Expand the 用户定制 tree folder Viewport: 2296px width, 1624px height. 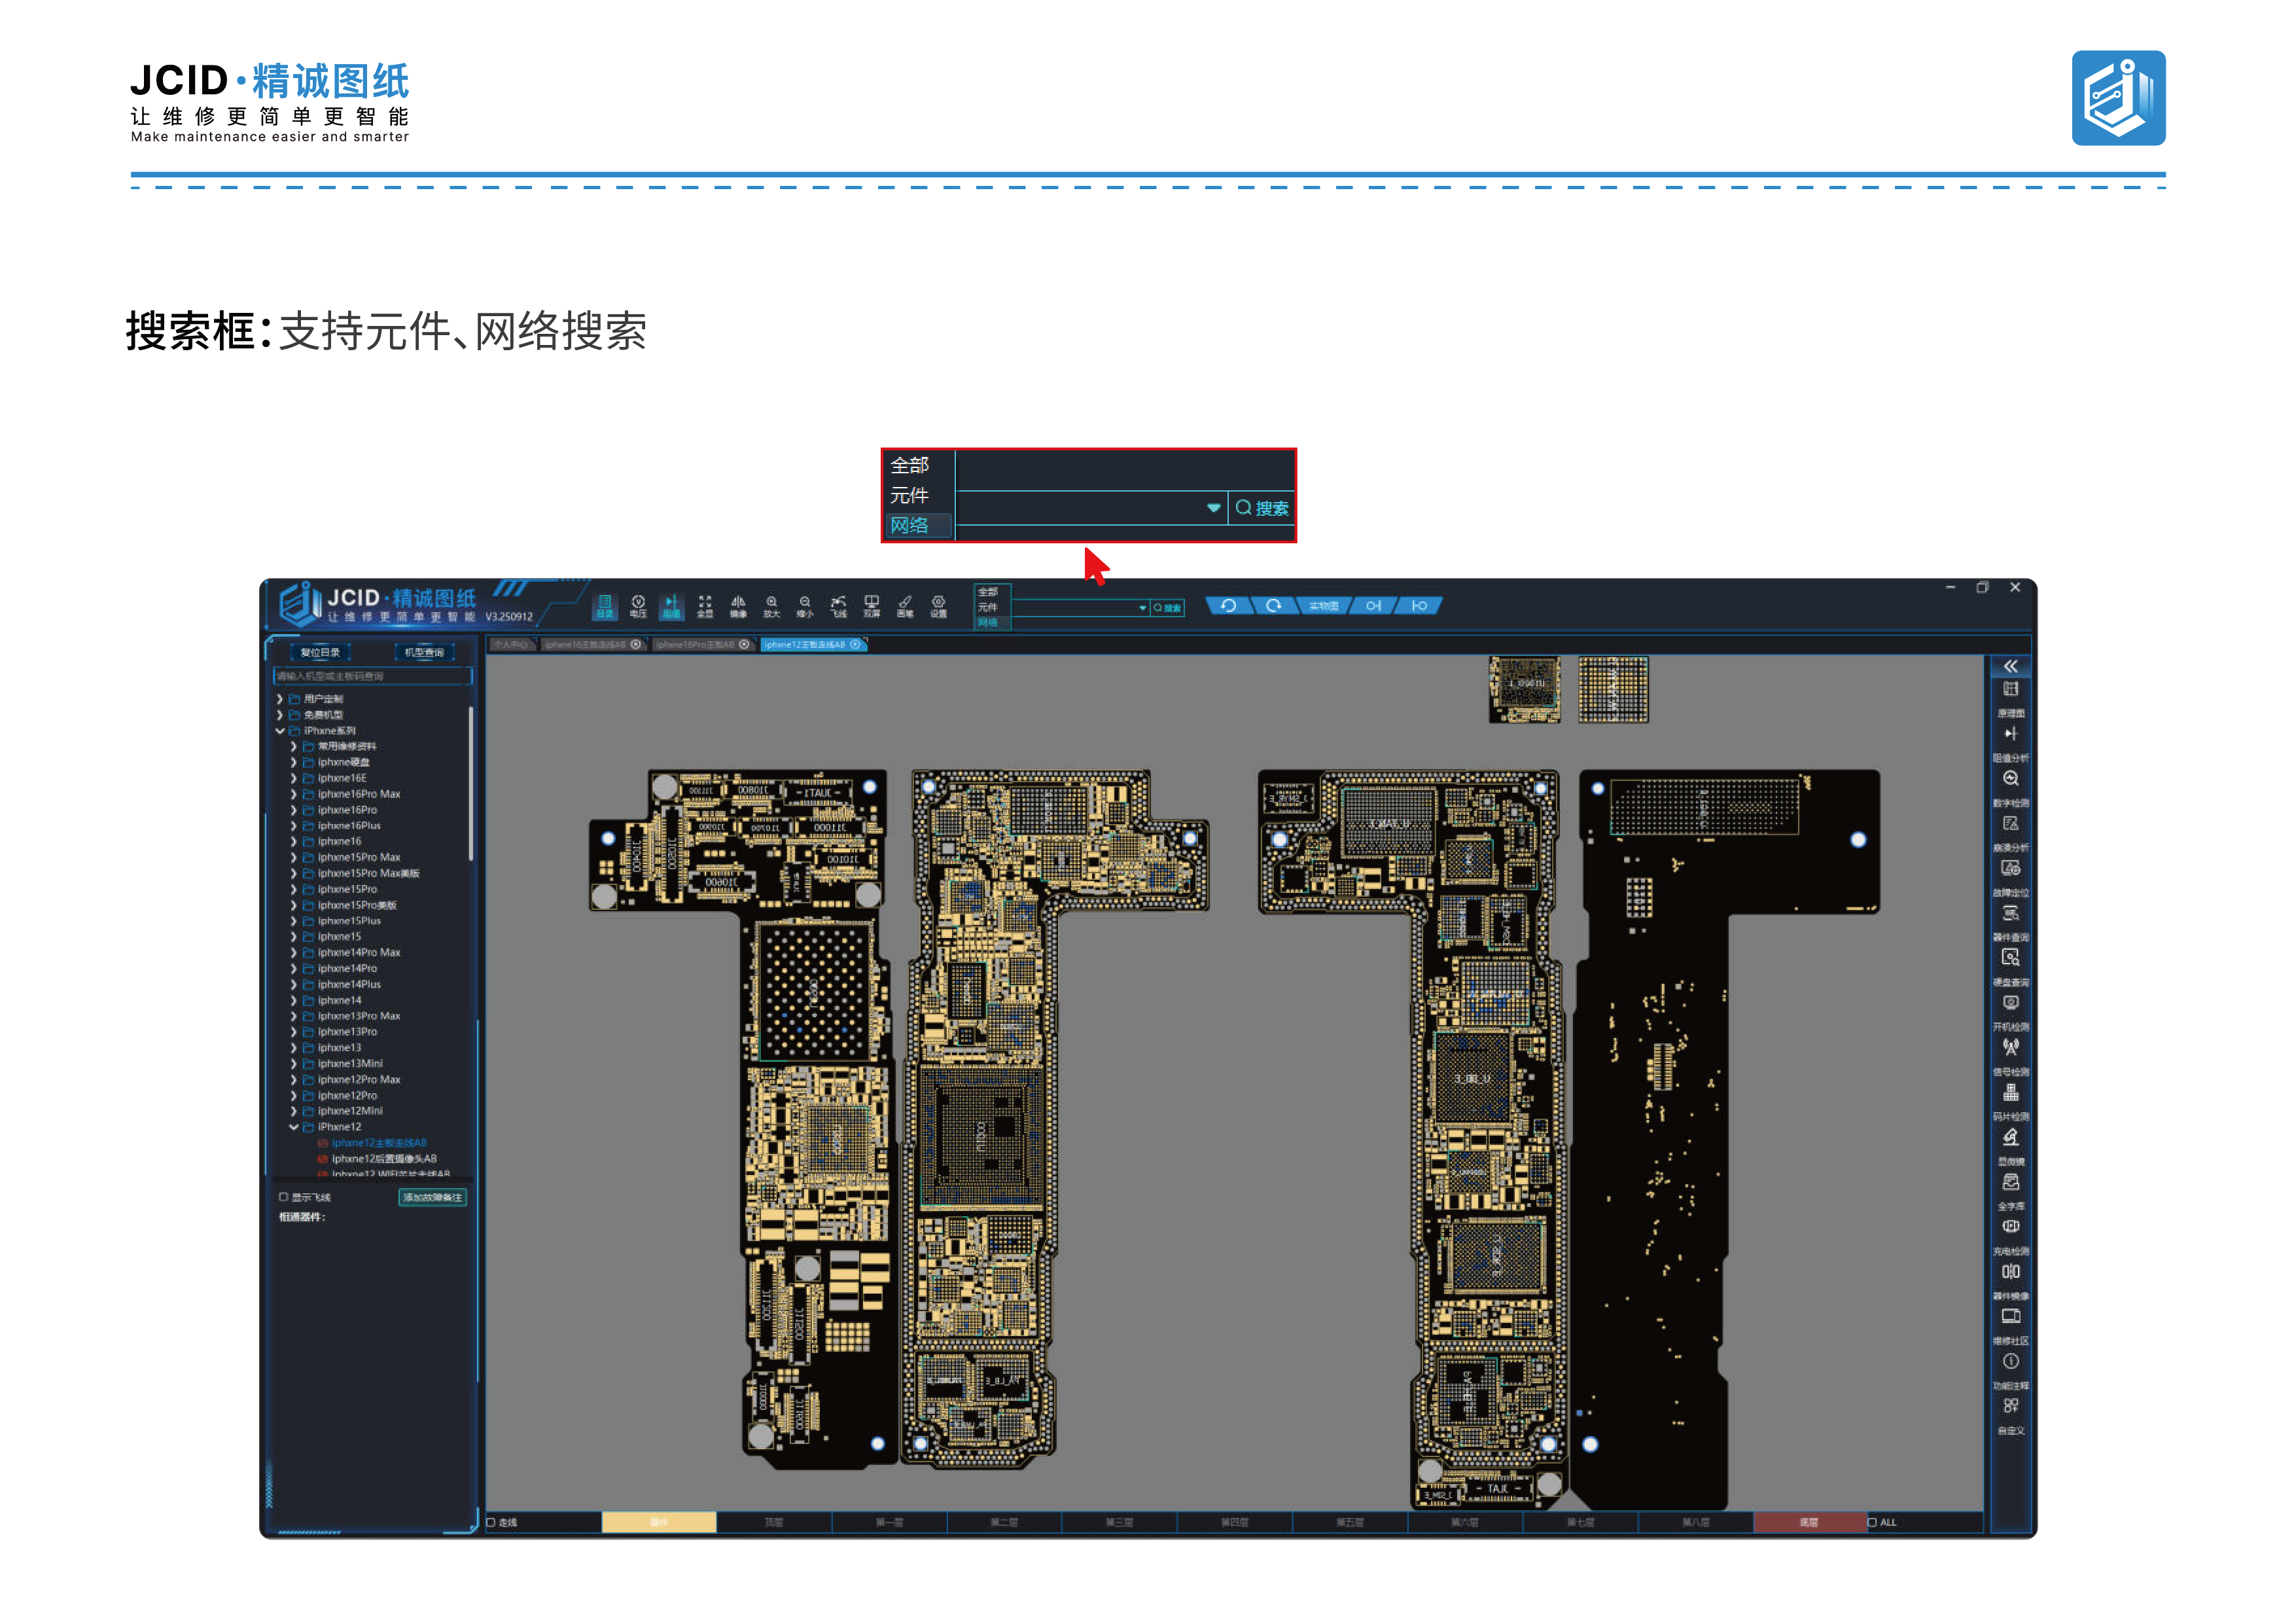pos(280,700)
